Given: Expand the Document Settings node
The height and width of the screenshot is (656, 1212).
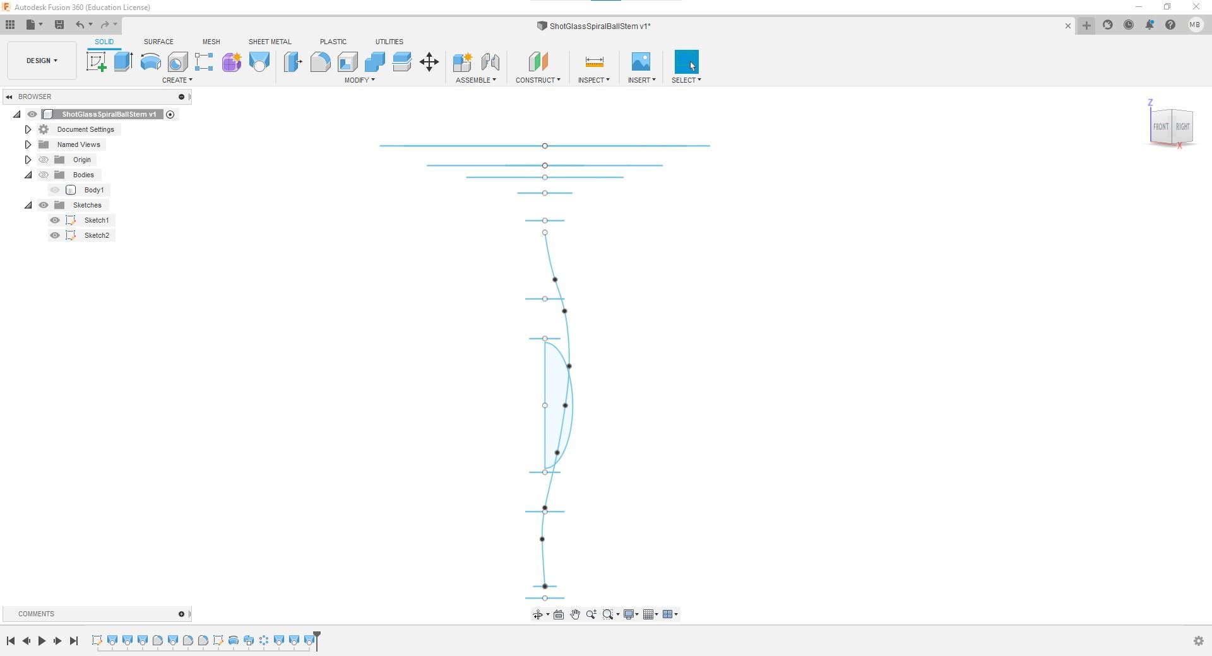Looking at the screenshot, I should pyautogui.click(x=28, y=129).
